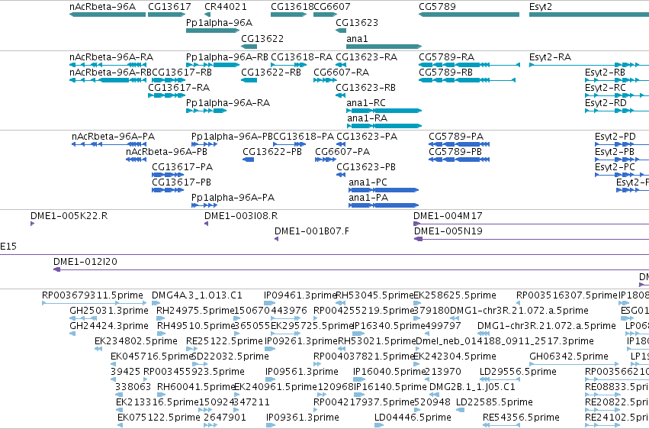The width and height of the screenshot is (649, 429).
Task: Click the Esyt2-RD transcript label
Action: tap(606, 103)
